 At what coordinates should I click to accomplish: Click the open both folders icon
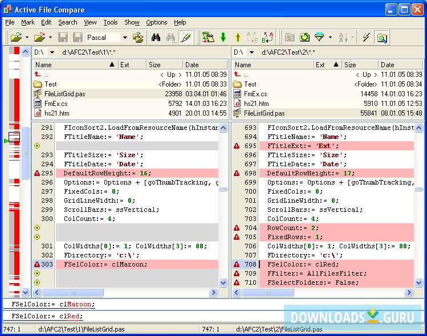tap(138, 37)
